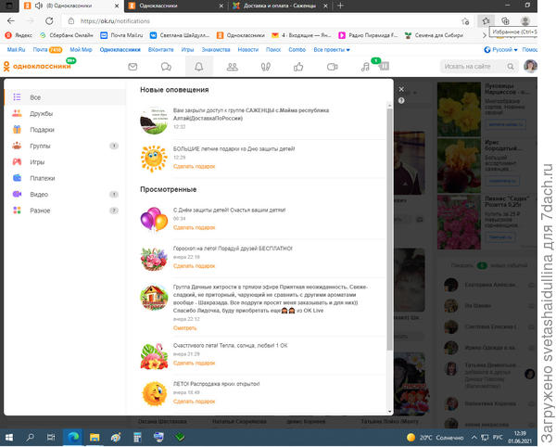Click the scrollbar down arrow in notifications
The height and width of the screenshot is (447, 556).
point(390,412)
